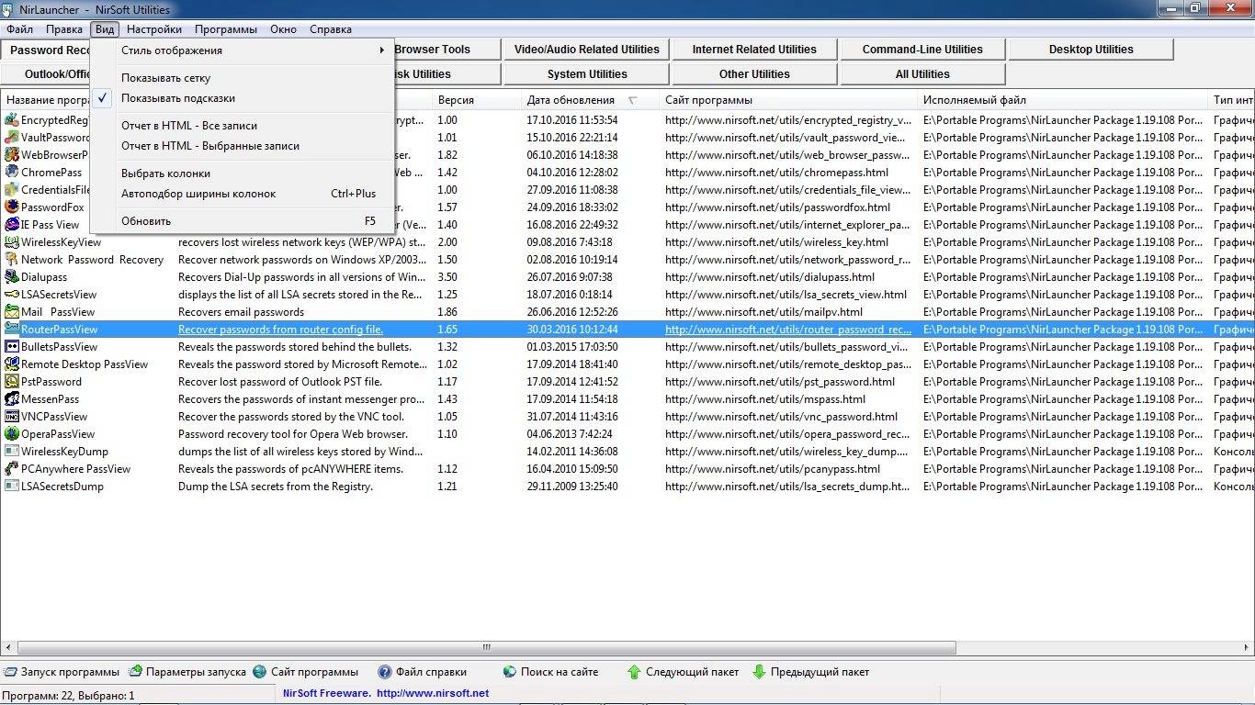
Task: Click the WirelessKeyView icon
Action: coord(12,241)
